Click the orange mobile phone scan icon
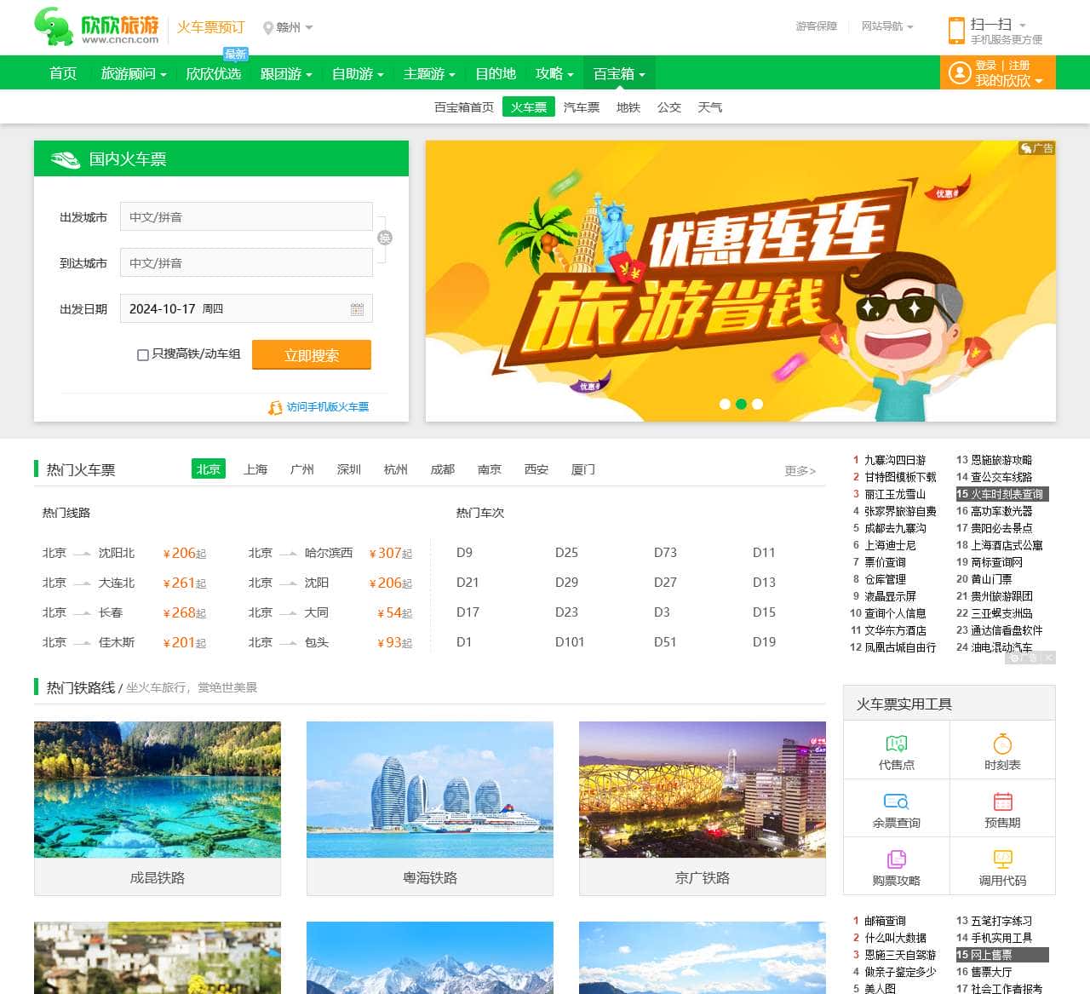 [x=956, y=30]
